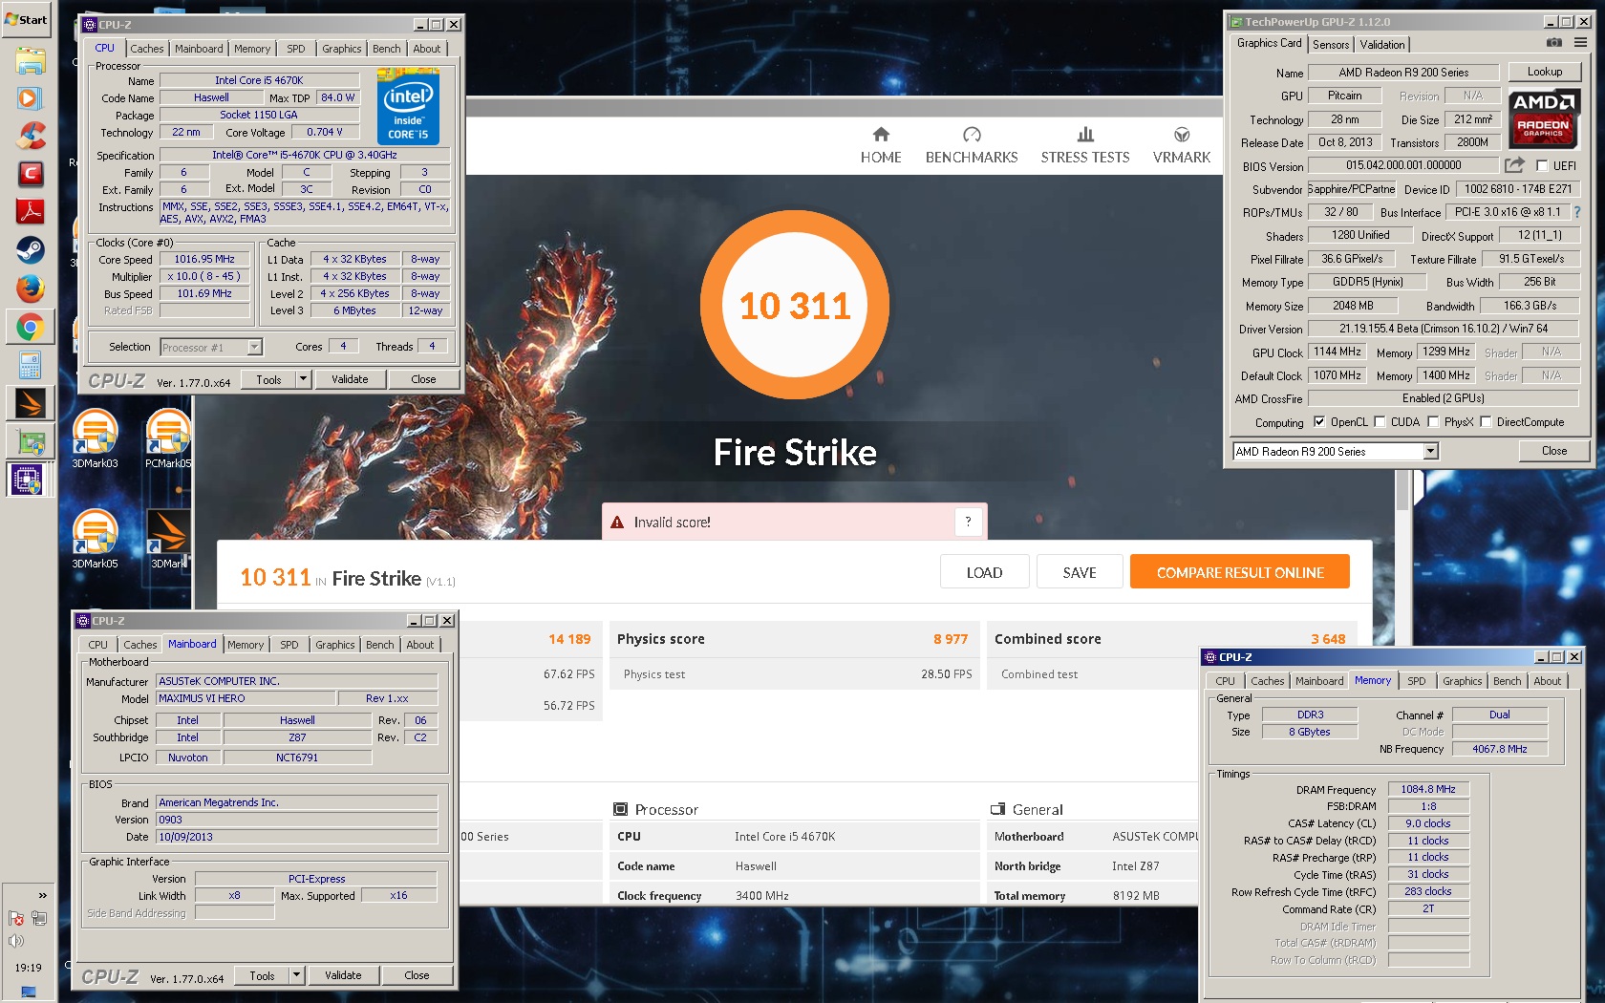Switch to Caches tab in top CPU-Z
Screen dimensions: 1605x1003
[147, 49]
